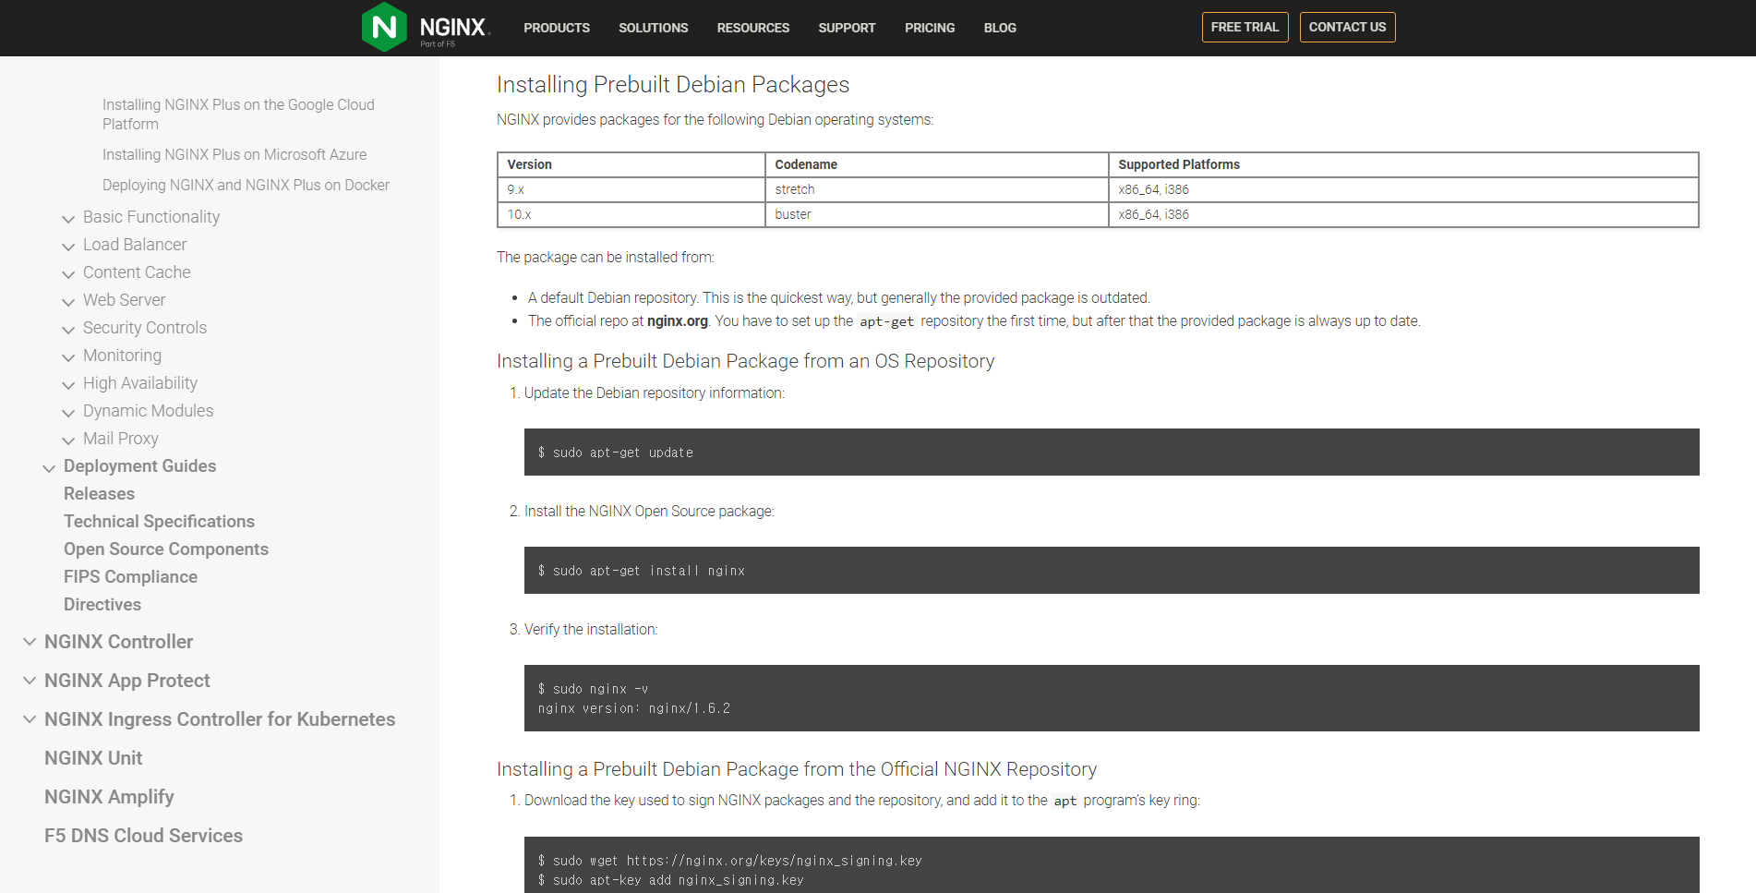The width and height of the screenshot is (1756, 893).
Task: Expand NGINX Ingress Controller for Kubernetes chevron
Action: pos(30,718)
